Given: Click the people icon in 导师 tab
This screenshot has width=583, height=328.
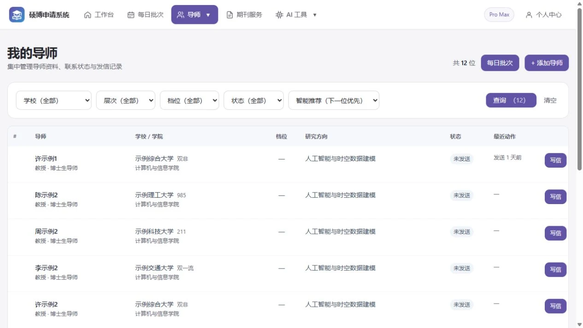Looking at the screenshot, I should 181,15.
